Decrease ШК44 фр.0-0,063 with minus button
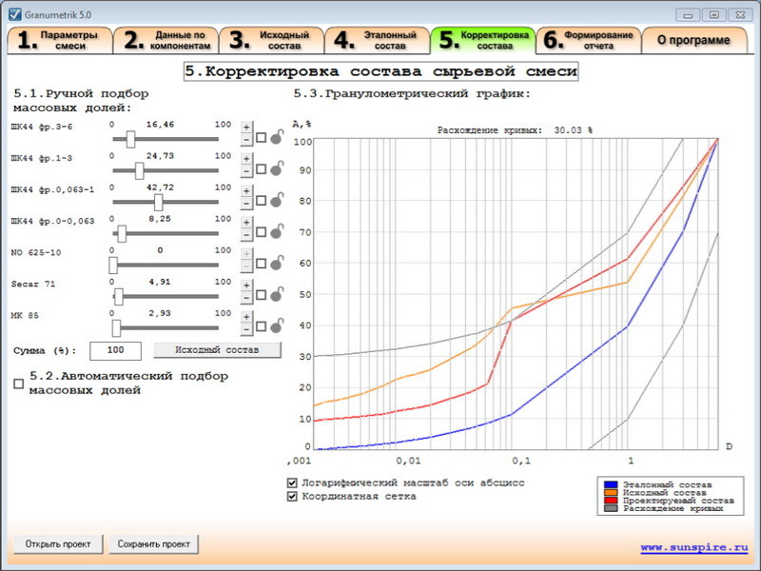 click(246, 234)
